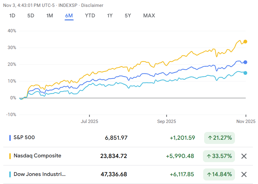258x184 pixels.
Task: Click the yellow color bar beside Nasdaq Composite
Action: 10,156
